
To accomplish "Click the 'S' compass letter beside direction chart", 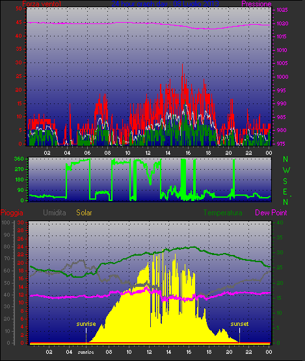I will [285, 181].
